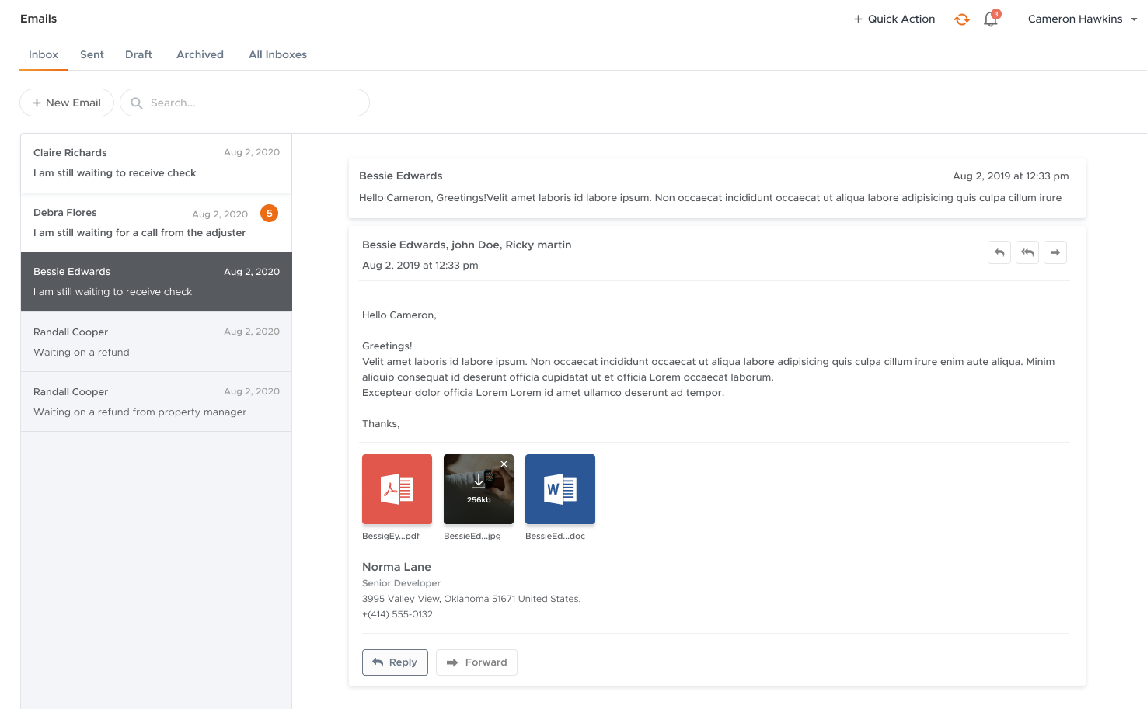The height and width of the screenshot is (709, 1147).
Task: Open the BessigEy.pdf attachment icon
Action: [x=397, y=489]
